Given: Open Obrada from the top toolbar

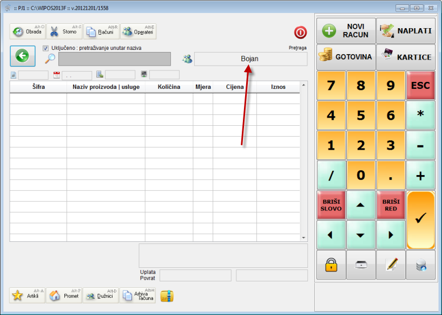Looking at the screenshot, I should coord(27,31).
